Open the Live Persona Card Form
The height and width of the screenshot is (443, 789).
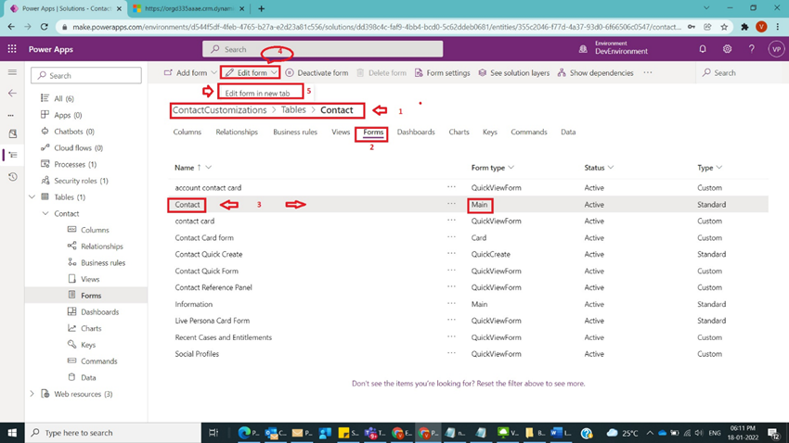[213, 321]
